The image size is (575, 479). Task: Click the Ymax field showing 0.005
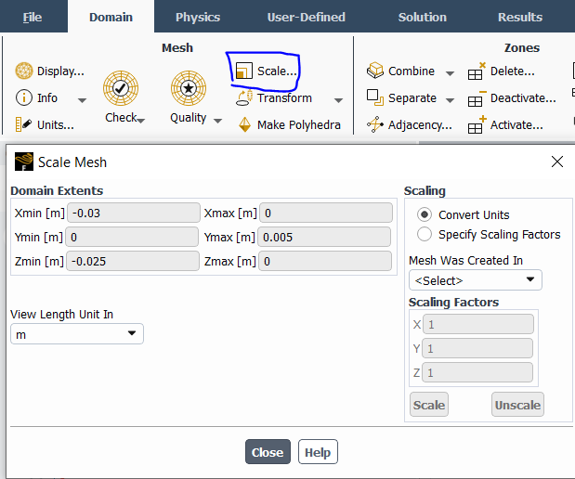coord(324,237)
